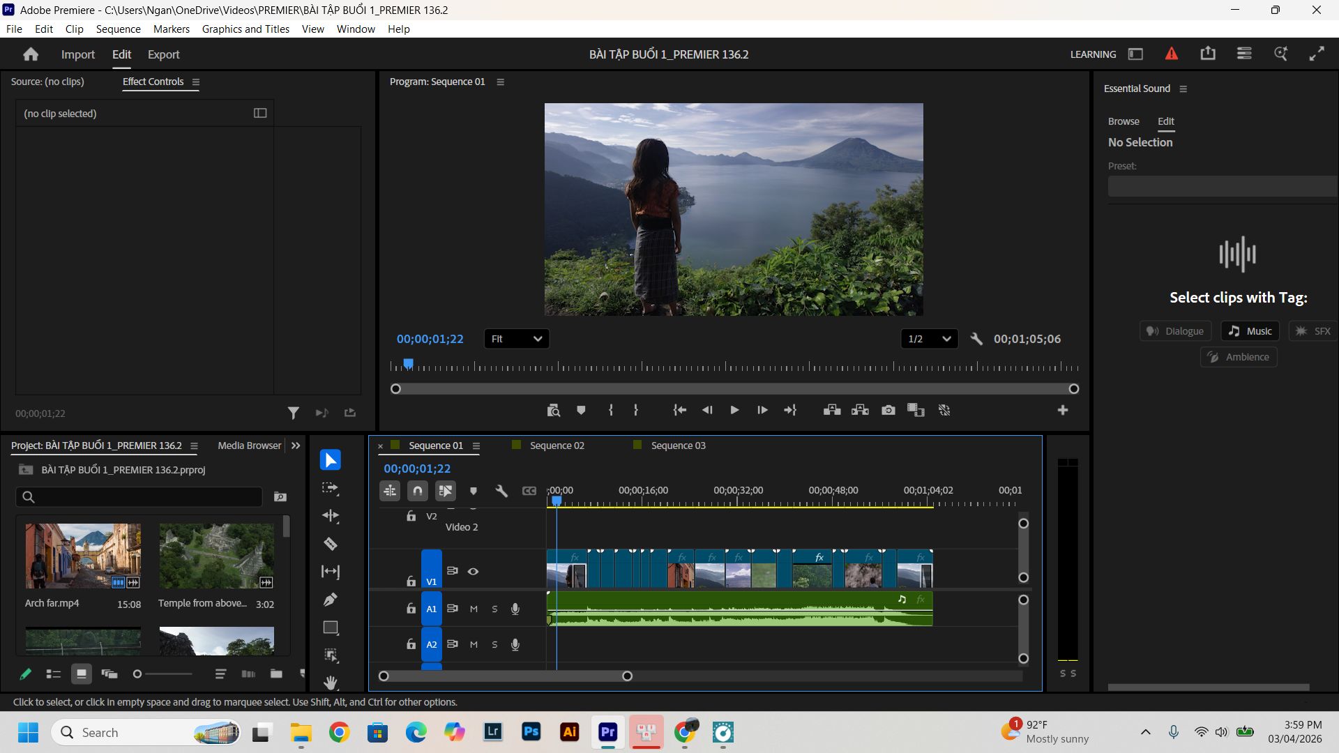Toggle Linked Selection in timeline

coord(445,491)
